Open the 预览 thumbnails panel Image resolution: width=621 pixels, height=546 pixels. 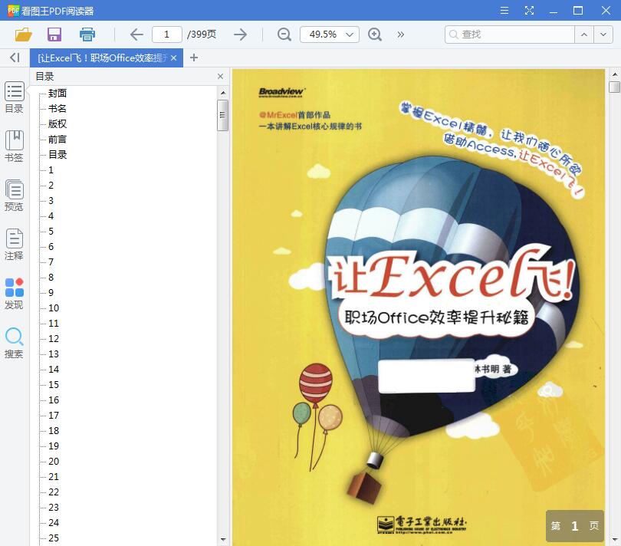point(15,196)
